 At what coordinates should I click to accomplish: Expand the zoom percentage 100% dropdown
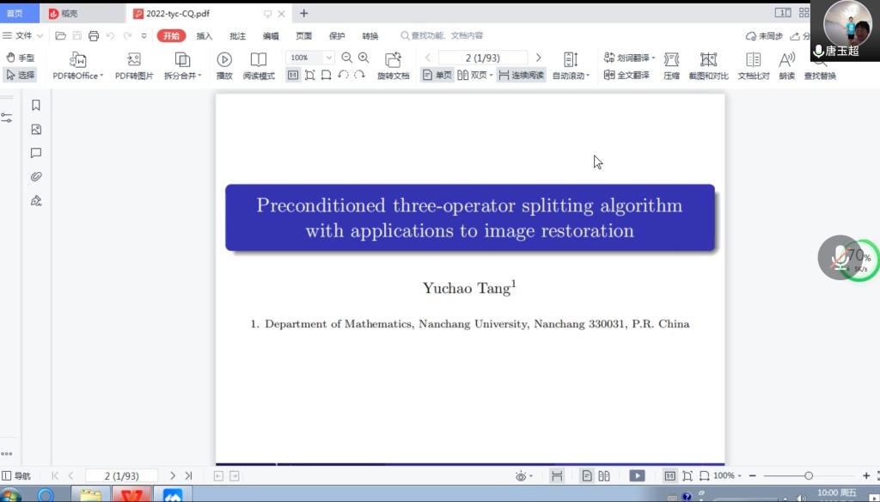(328, 58)
